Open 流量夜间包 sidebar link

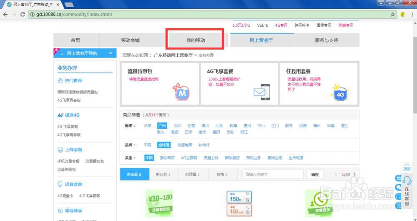66,169
